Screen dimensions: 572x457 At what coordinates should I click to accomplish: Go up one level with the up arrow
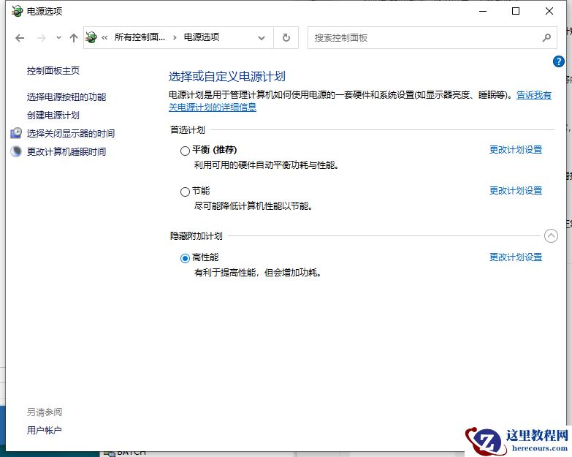click(x=74, y=37)
